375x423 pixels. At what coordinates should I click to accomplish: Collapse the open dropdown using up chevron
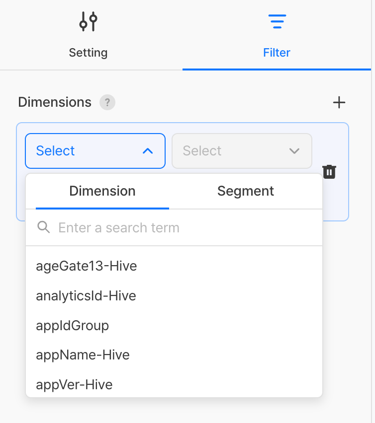148,151
